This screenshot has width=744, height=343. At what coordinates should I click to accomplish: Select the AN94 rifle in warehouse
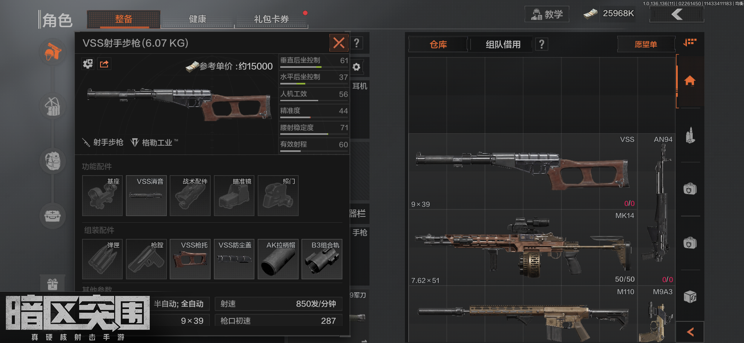click(657, 209)
